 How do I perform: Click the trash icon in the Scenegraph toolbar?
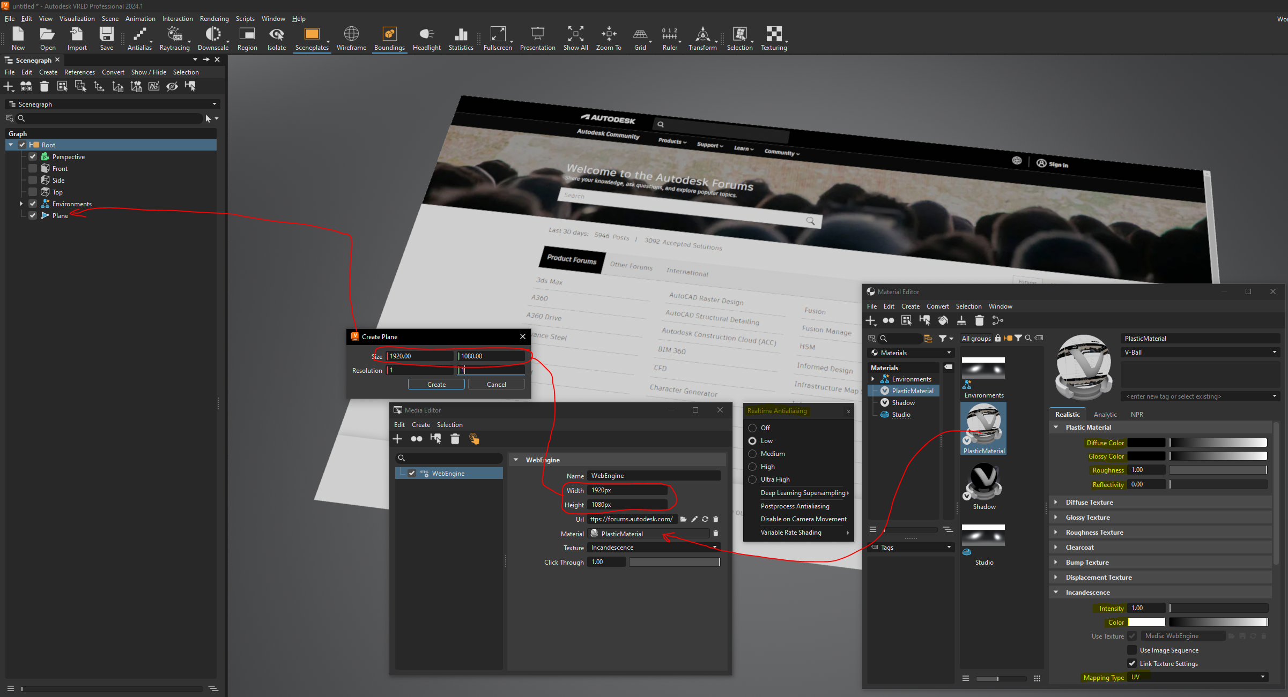(44, 86)
